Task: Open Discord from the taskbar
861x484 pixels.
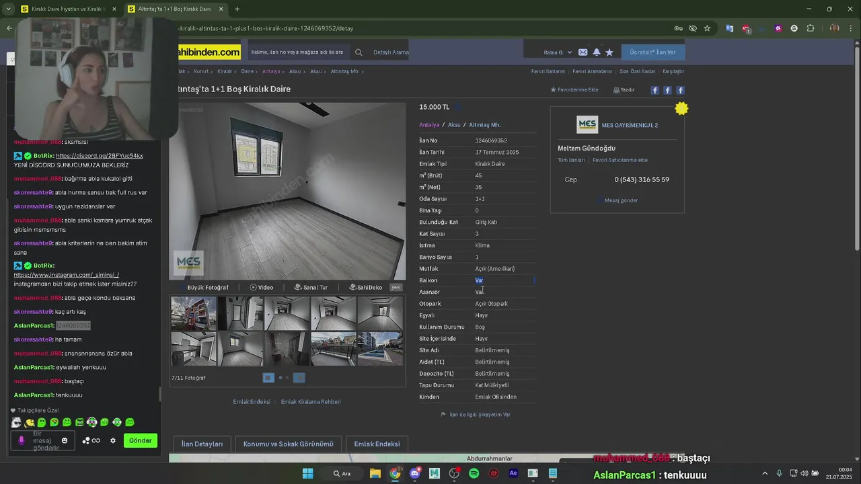Action: 415,473
